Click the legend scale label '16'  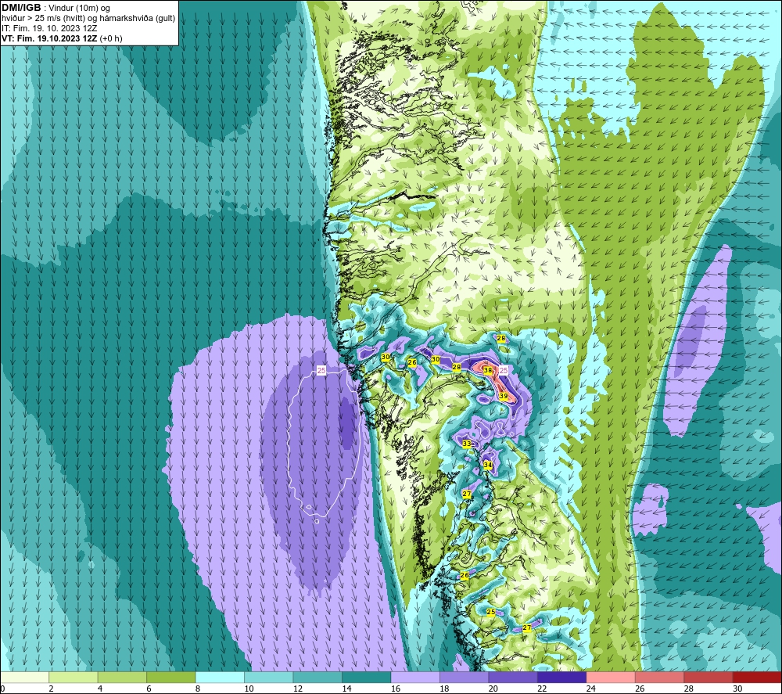coord(396,689)
